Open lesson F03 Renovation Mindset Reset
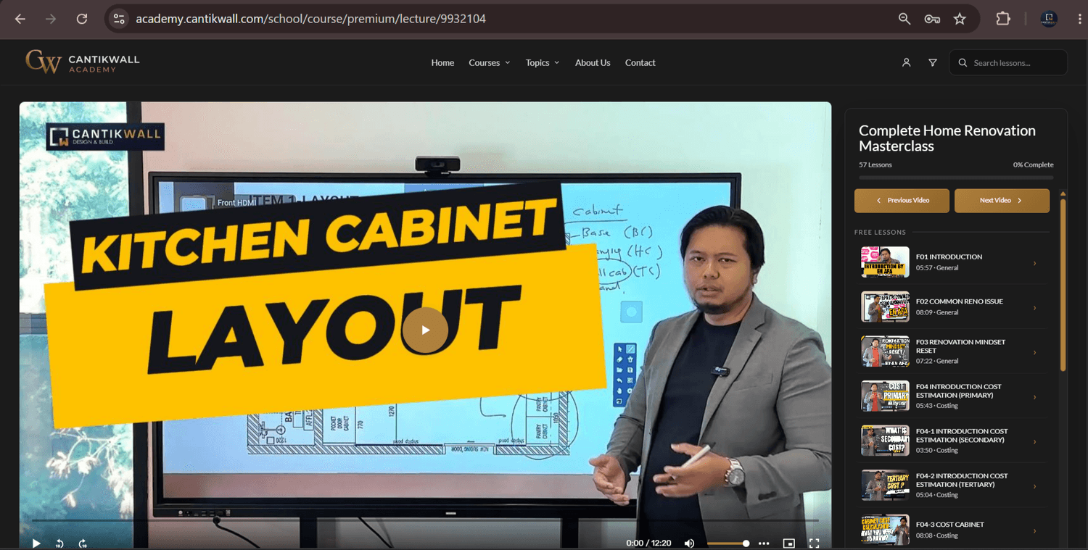 click(x=953, y=351)
